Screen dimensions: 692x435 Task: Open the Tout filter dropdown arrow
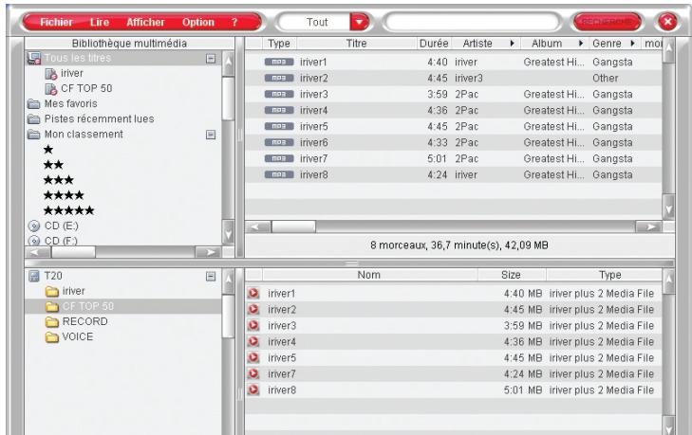click(360, 22)
